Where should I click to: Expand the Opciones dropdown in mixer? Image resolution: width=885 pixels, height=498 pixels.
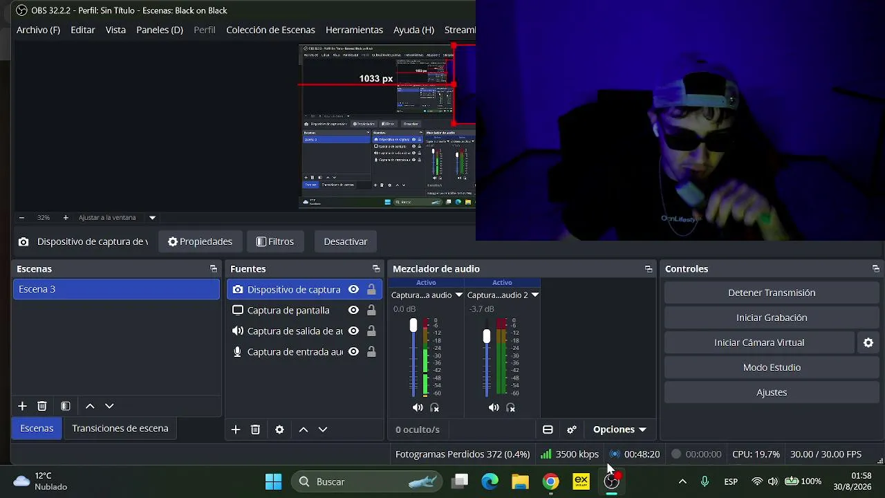(x=619, y=430)
